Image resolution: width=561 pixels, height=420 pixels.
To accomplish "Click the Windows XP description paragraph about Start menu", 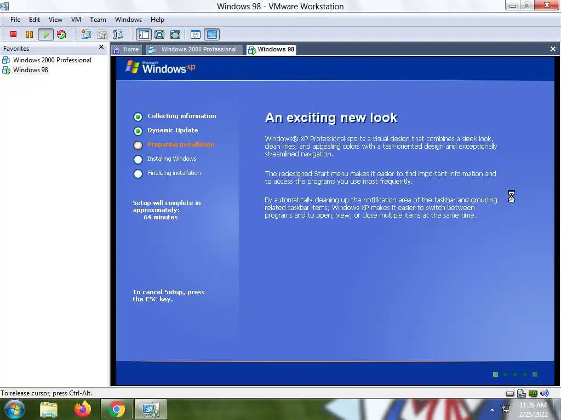I will point(380,178).
